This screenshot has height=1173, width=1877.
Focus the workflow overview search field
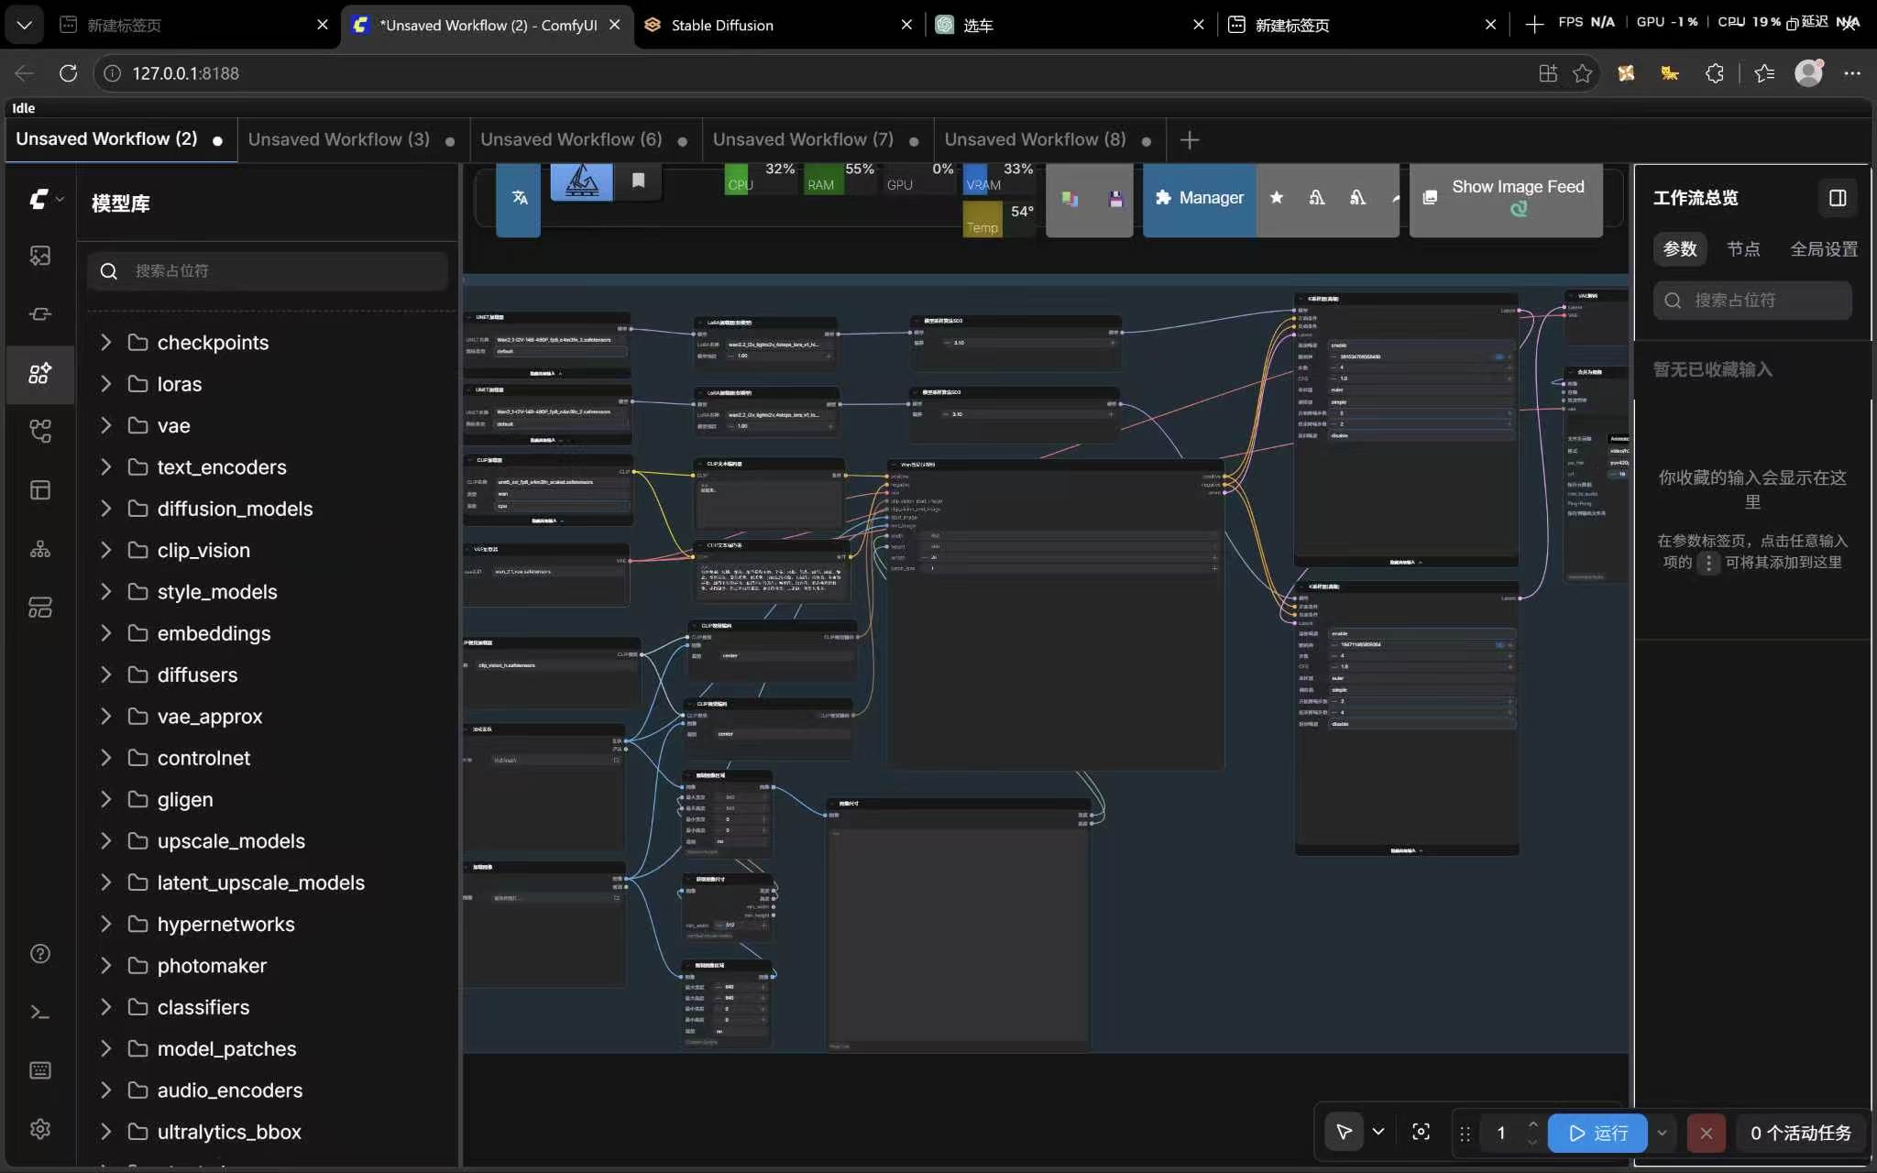point(1752,301)
